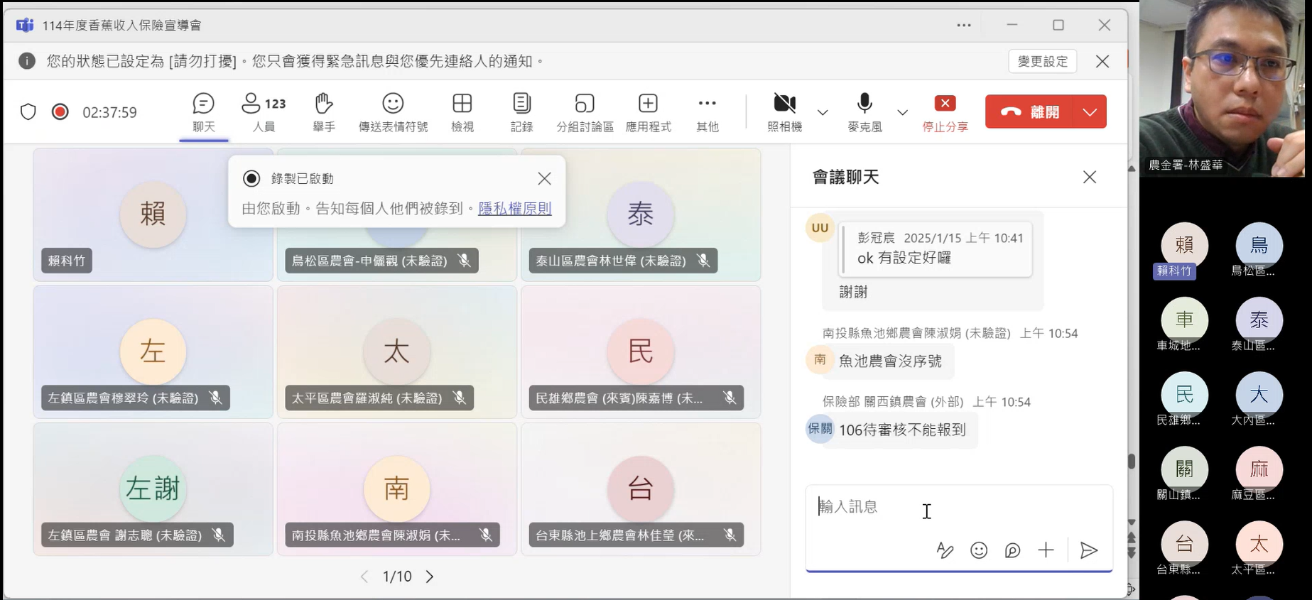Viewport: 1312px width, 600px height.
Task: Click the quoted reply from 彭冠宸
Action: click(x=936, y=249)
